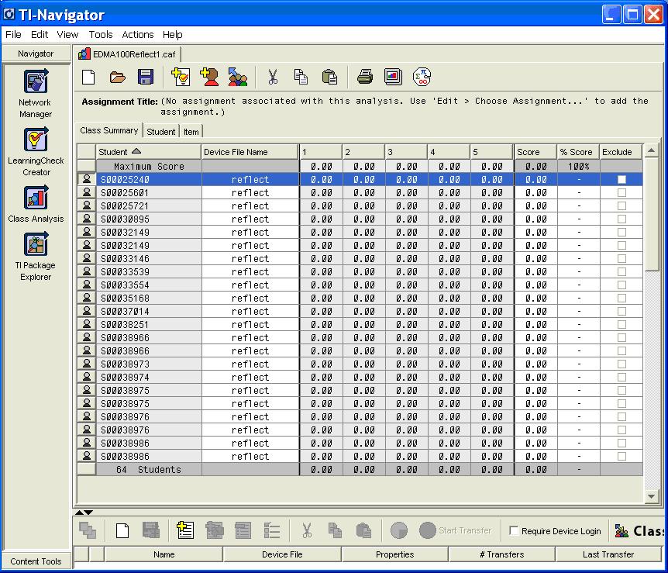Check Exclude box for student S00025240

tap(622, 180)
